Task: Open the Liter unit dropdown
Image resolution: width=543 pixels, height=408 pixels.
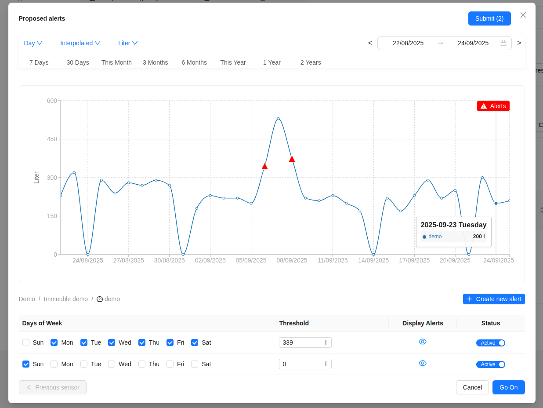Action: (127, 43)
